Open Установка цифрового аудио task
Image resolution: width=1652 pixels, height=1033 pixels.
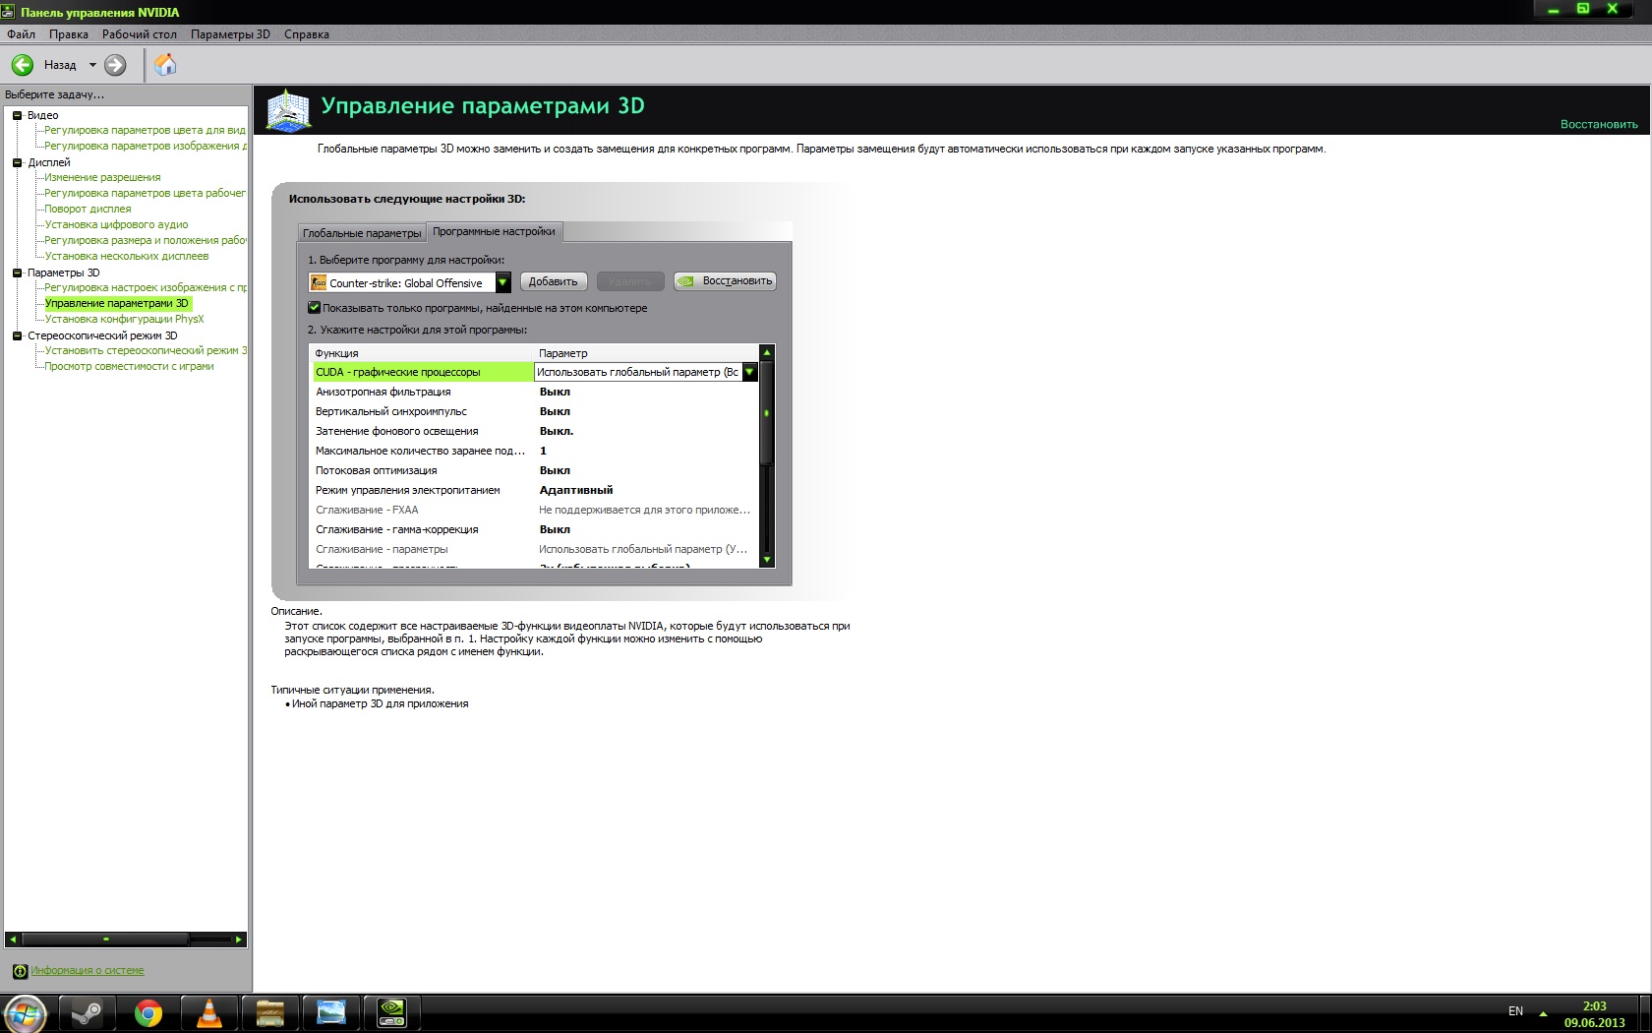(x=116, y=224)
